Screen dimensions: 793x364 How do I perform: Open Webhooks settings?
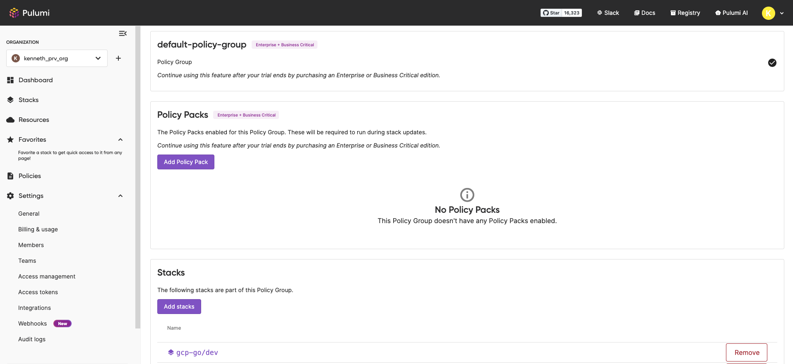pyautogui.click(x=32, y=324)
